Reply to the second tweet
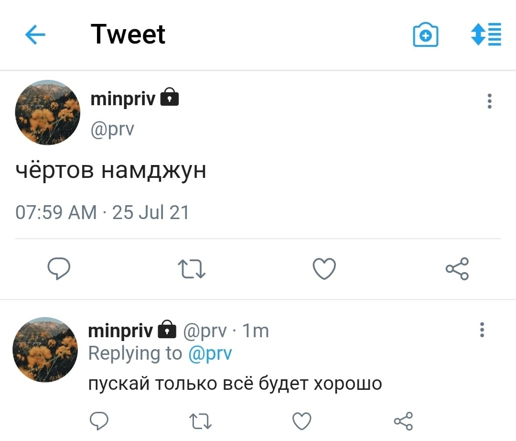 pyautogui.click(x=99, y=421)
